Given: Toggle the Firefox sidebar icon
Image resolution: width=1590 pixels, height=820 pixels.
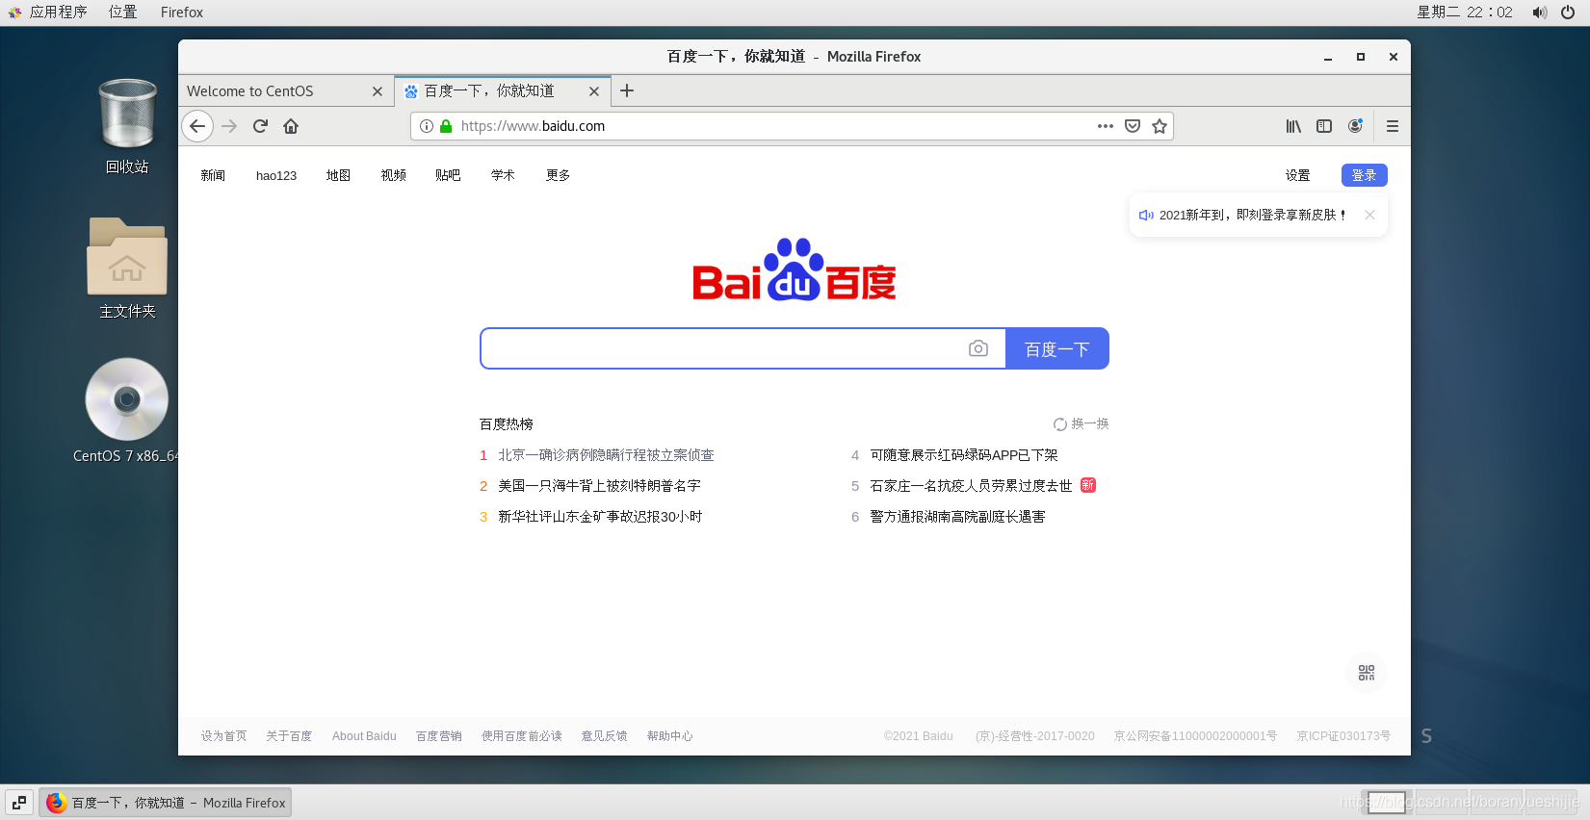Looking at the screenshot, I should coord(1324,126).
